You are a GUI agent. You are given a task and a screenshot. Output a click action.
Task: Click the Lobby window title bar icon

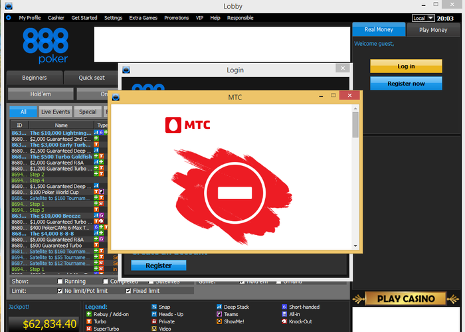tap(9, 5)
